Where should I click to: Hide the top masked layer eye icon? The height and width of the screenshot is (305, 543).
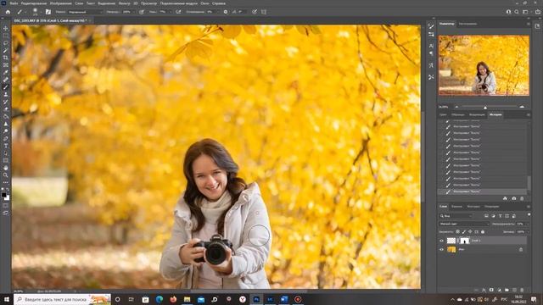point(441,241)
